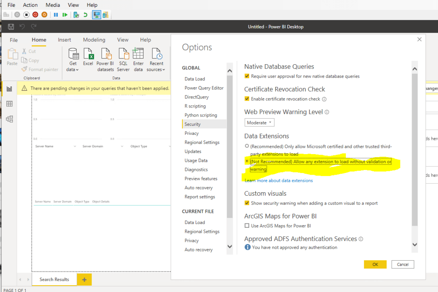Click the Options panel vertical scrollbar

(x=414, y=150)
